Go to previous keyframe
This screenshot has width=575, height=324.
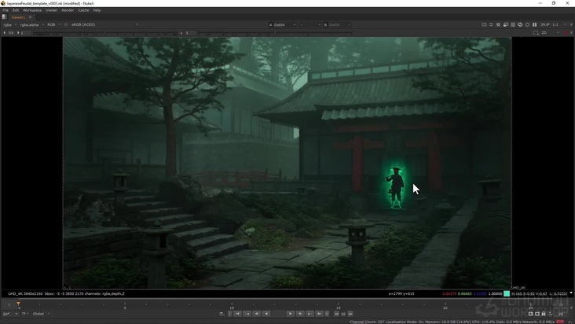pyautogui.click(x=247, y=314)
